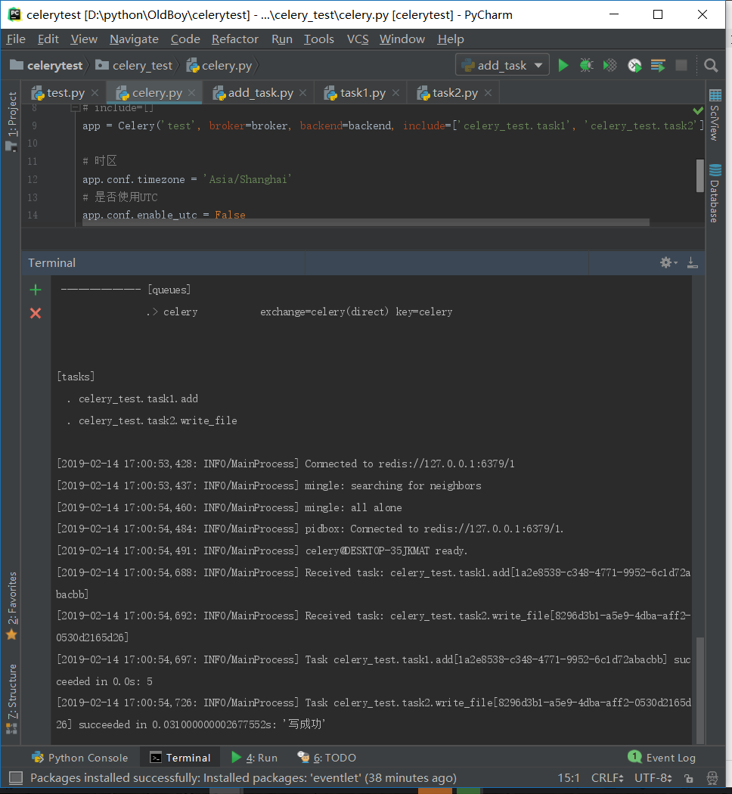Open the Python Console tool window

[x=80, y=758]
